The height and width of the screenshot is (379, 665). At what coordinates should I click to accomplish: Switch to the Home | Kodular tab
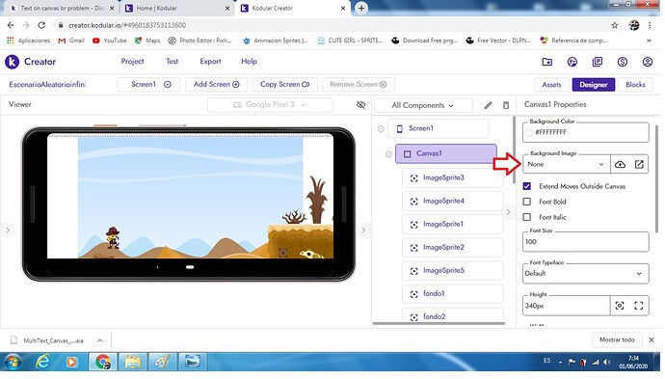176,8
